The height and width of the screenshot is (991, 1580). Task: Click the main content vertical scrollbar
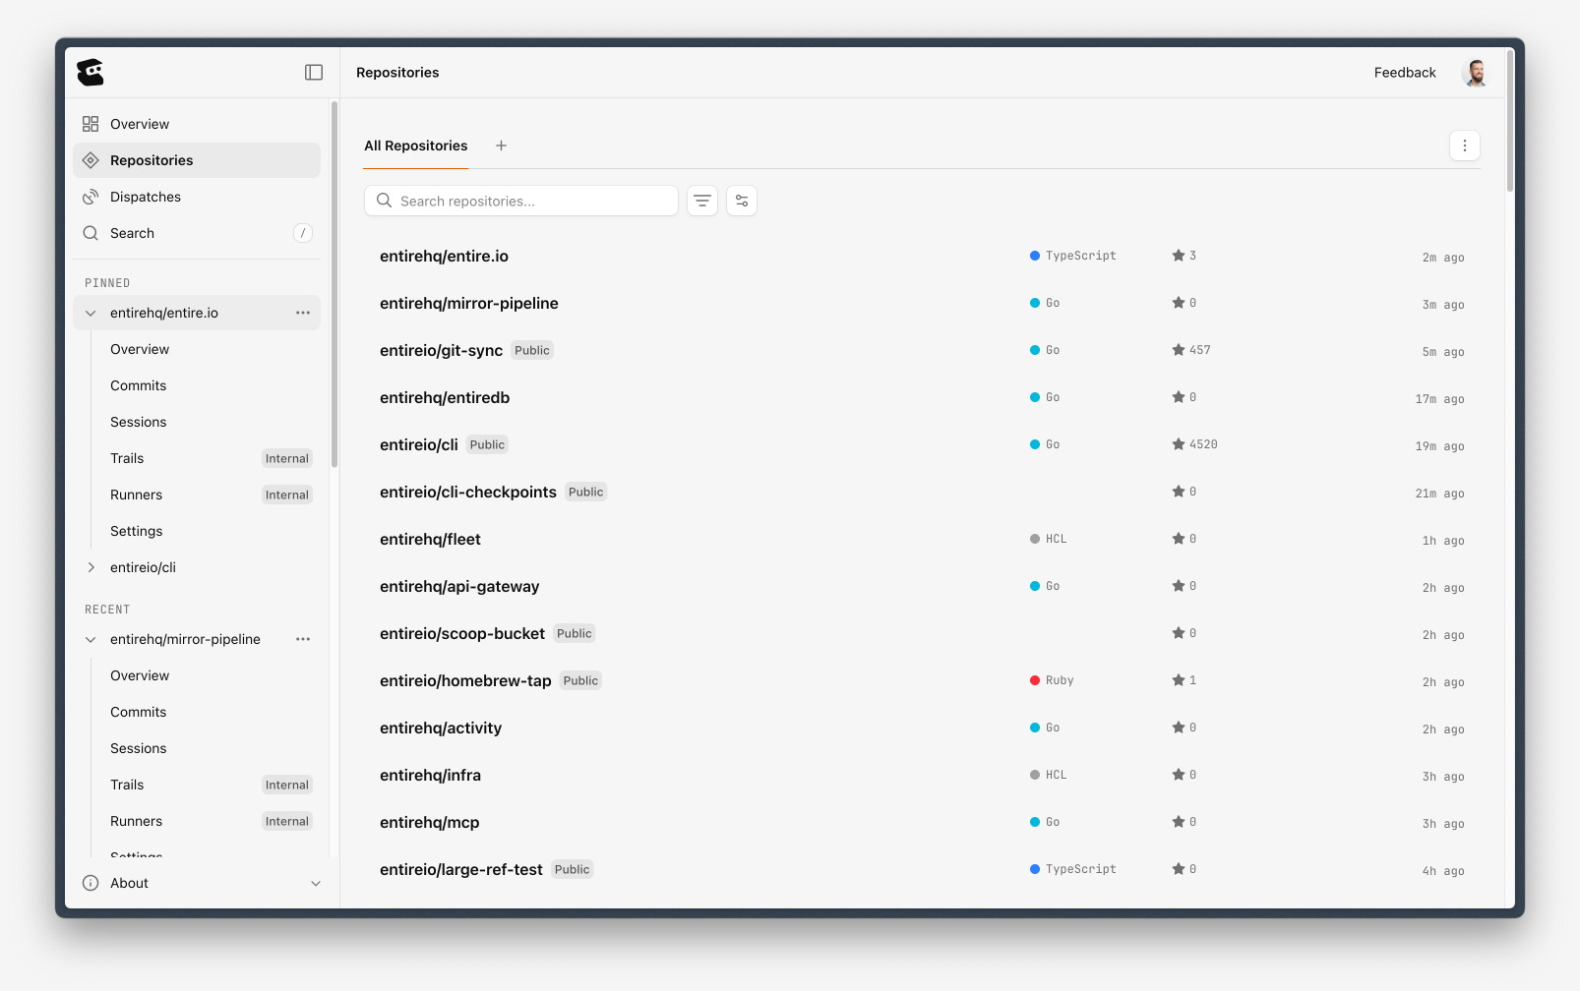(x=1510, y=120)
